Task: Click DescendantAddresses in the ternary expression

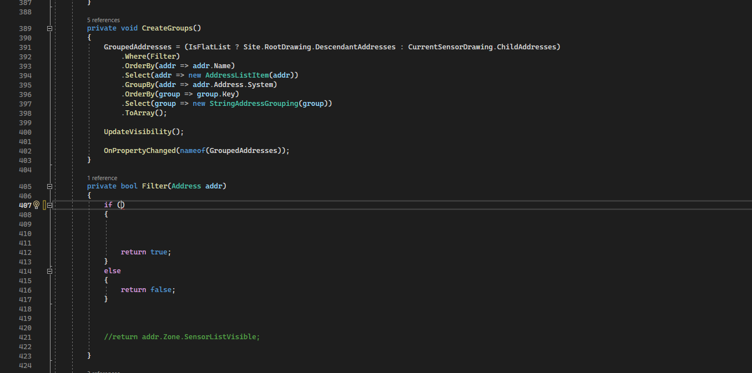Action: 355,47
